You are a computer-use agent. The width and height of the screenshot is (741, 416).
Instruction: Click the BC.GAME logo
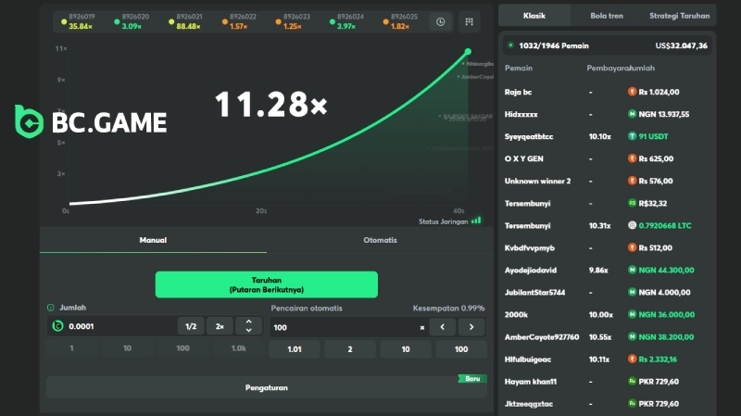pos(92,121)
